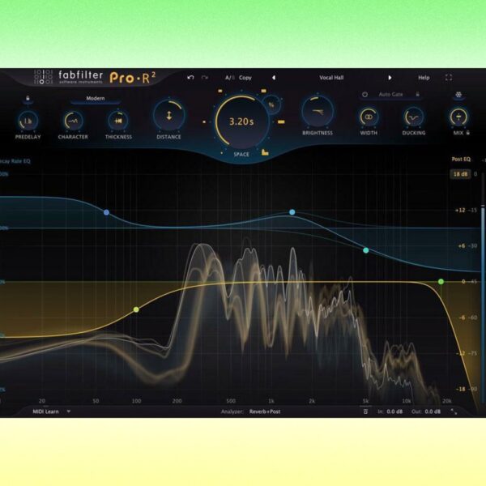486x486 pixels.
Task: Open the Help menu
Action: [x=424, y=78]
